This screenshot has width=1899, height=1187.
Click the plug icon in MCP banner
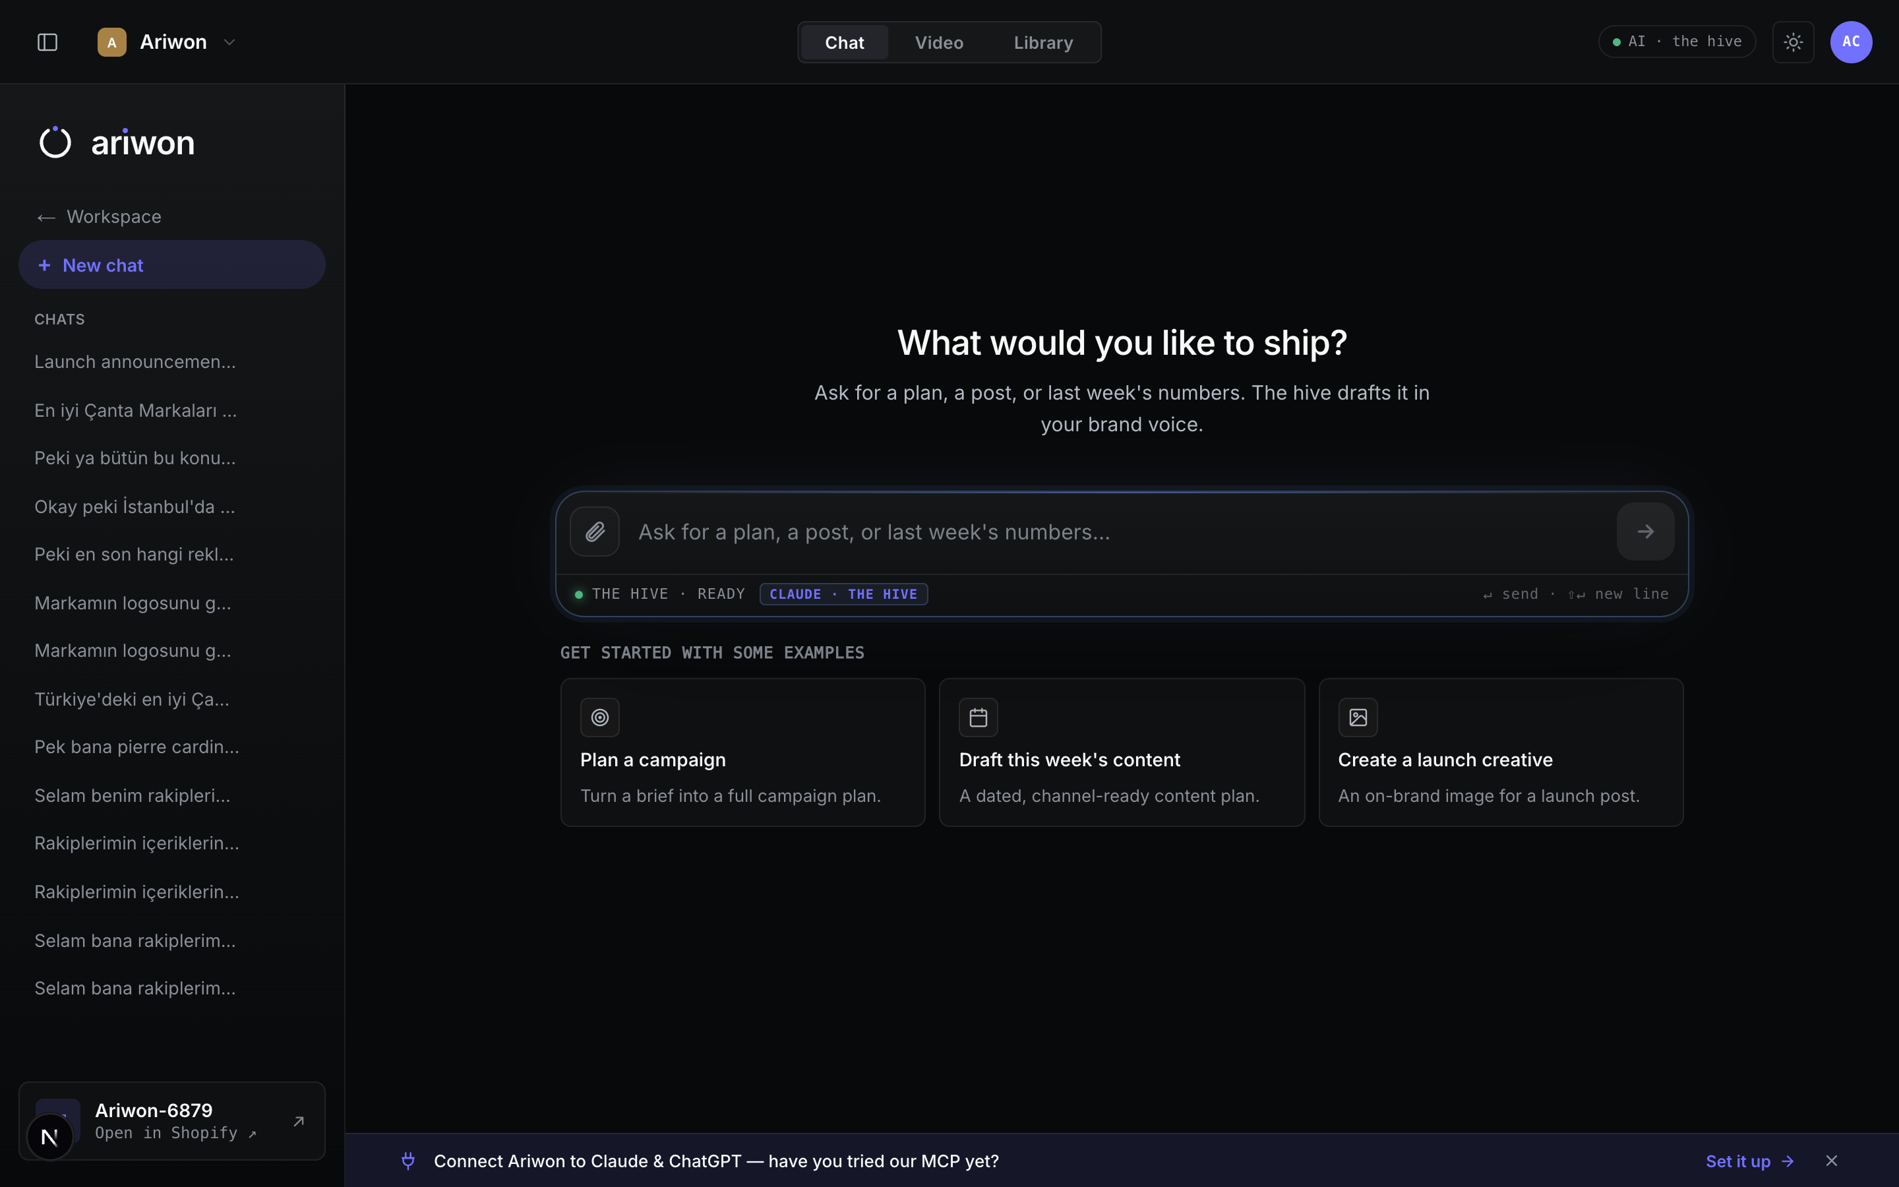pos(408,1161)
